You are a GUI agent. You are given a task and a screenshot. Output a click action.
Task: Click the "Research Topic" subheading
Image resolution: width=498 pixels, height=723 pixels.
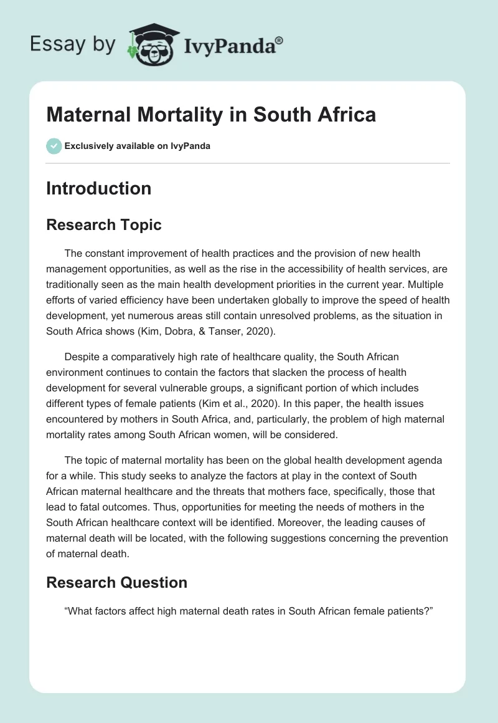(x=104, y=225)
